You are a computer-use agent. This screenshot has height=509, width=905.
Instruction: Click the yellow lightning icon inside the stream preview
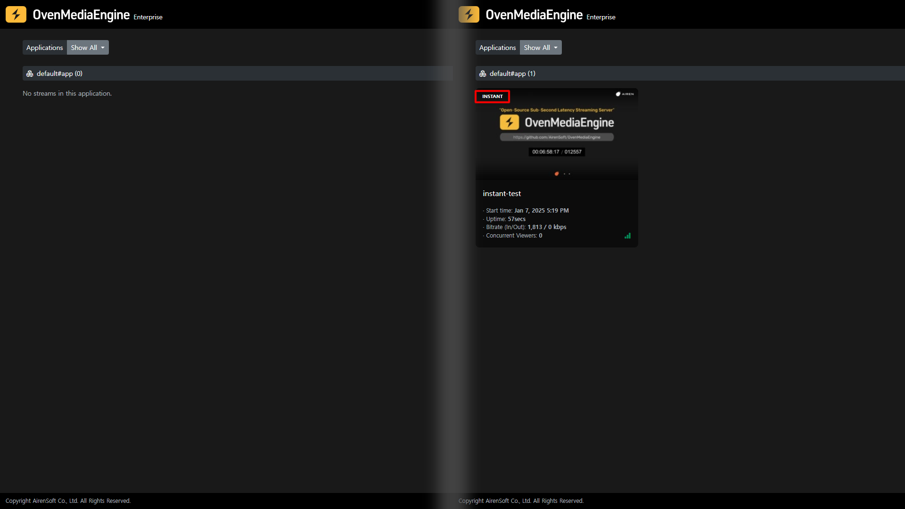(509, 123)
